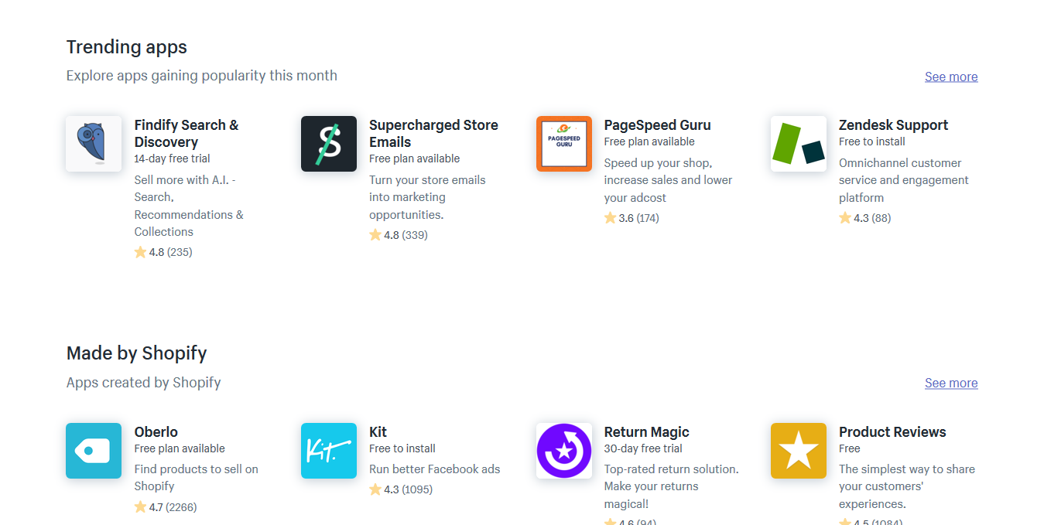
Task: Open the Findify Search & Discovery title
Action: (x=187, y=134)
